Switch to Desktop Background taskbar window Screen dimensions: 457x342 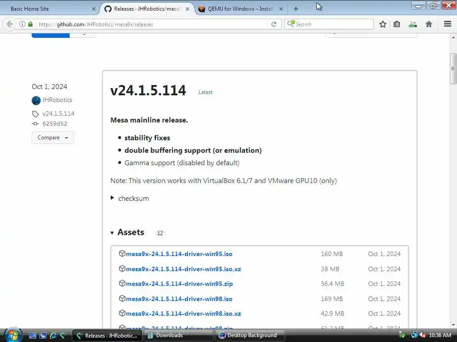click(249, 335)
